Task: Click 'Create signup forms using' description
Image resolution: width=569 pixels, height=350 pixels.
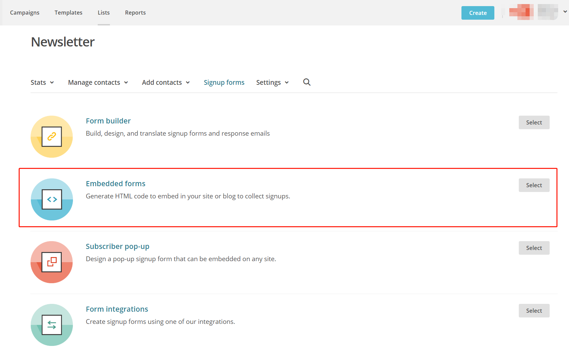Action: click(x=160, y=322)
